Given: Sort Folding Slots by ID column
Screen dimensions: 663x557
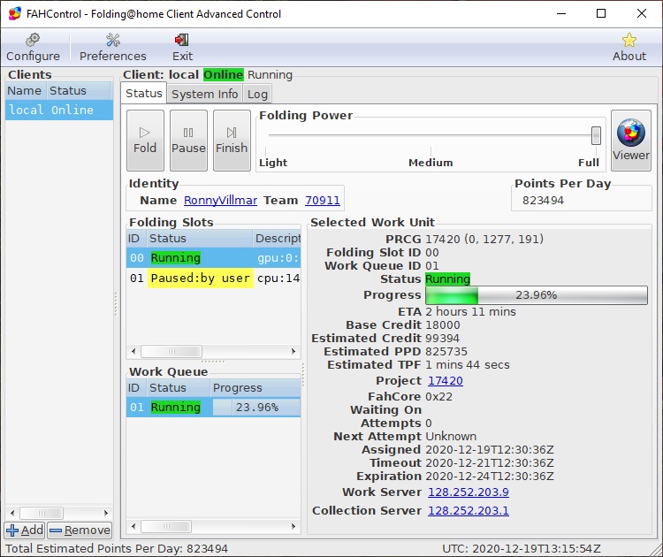Looking at the screenshot, I should [x=136, y=239].
